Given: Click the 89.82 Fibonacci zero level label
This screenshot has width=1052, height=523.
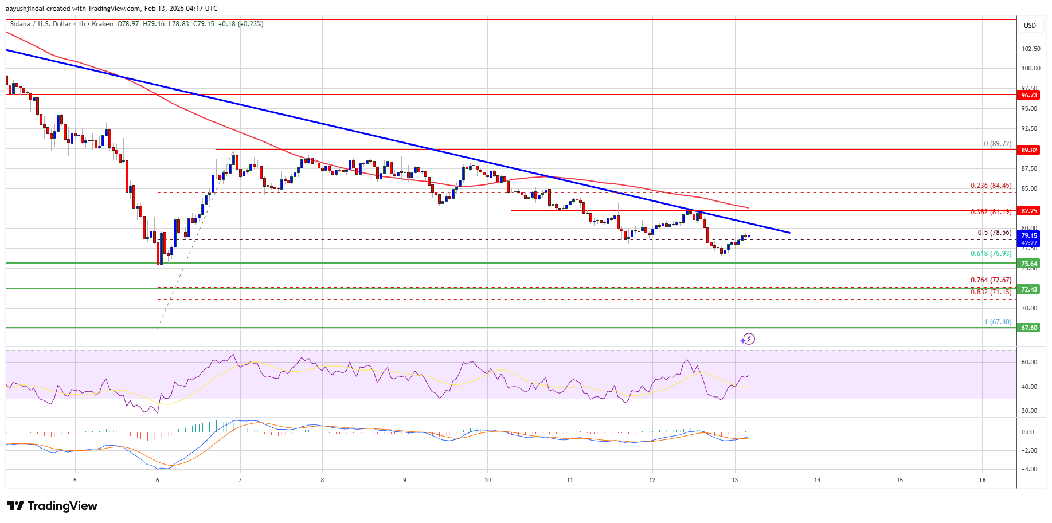Looking at the screenshot, I should [x=1029, y=151].
